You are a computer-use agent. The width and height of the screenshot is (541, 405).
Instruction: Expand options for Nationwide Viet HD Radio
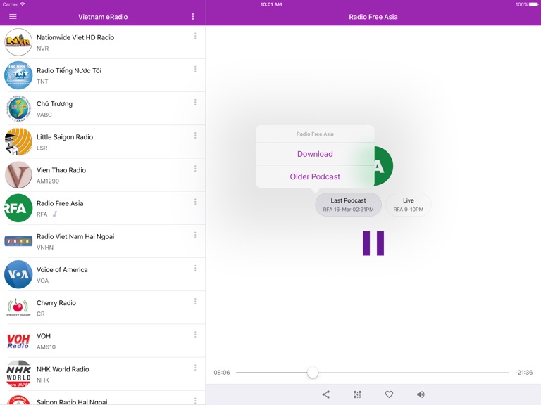[x=195, y=37]
